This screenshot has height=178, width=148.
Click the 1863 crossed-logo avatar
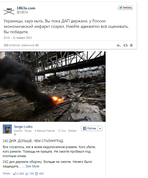point(9,11)
